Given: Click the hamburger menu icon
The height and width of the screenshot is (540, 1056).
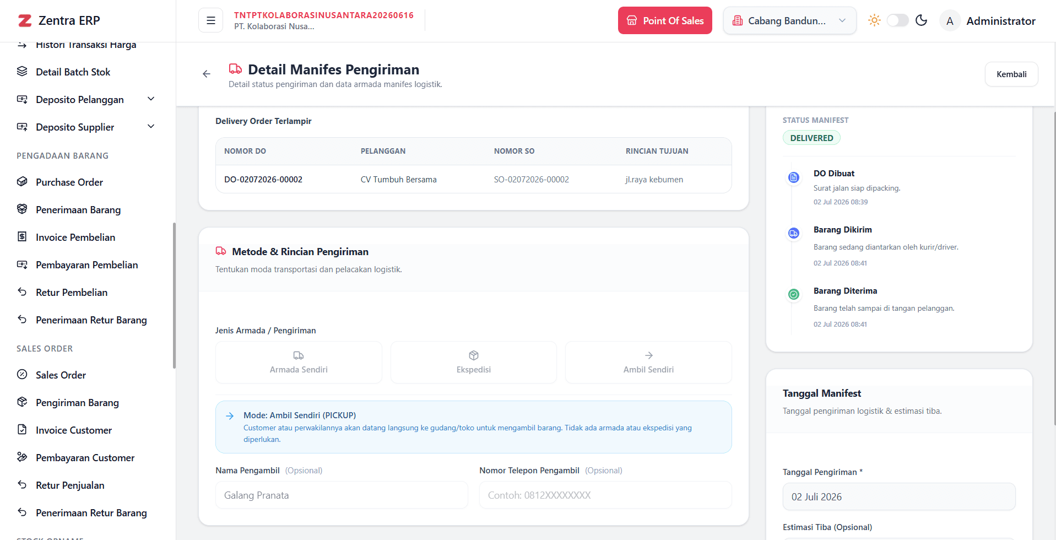Looking at the screenshot, I should (210, 20).
